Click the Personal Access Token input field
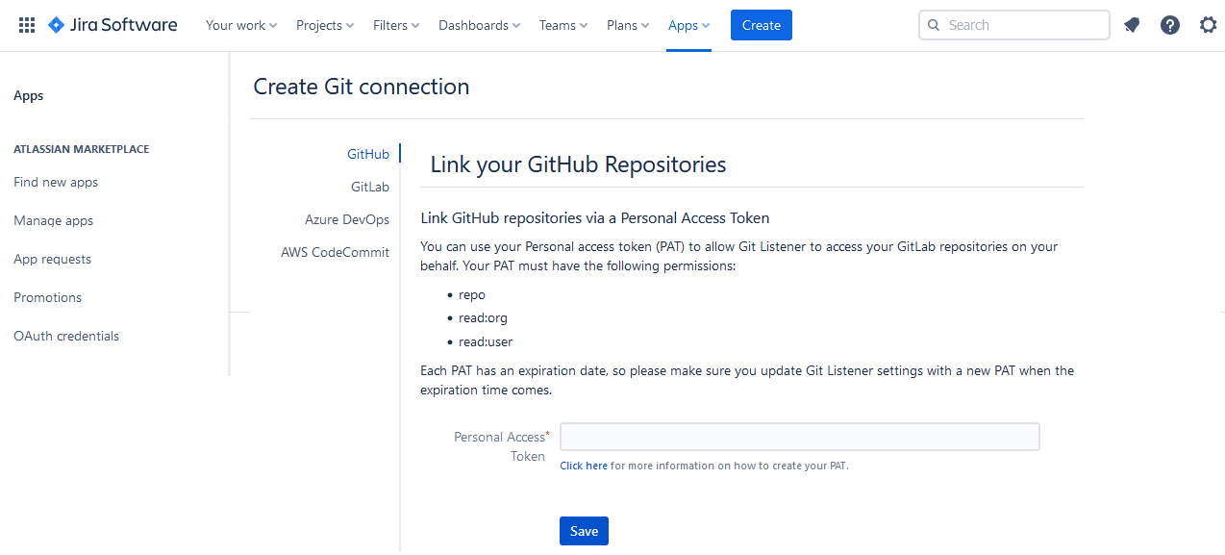 (x=799, y=437)
